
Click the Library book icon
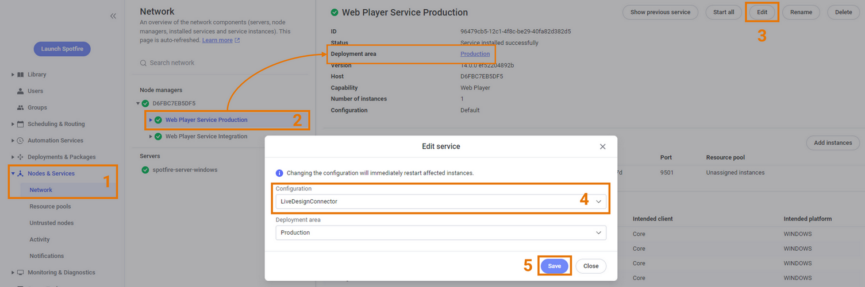point(21,75)
